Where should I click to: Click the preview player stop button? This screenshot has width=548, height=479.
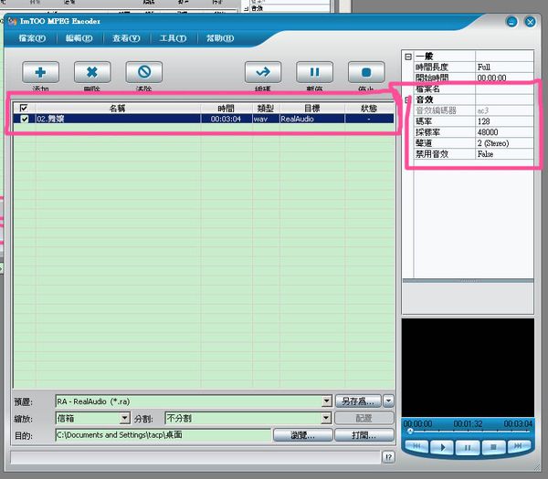pyautogui.click(x=493, y=446)
